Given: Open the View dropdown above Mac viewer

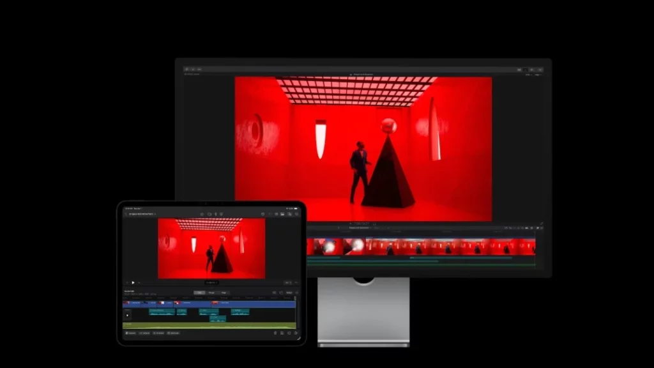Looking at the screenshot, I should (538, 75).
